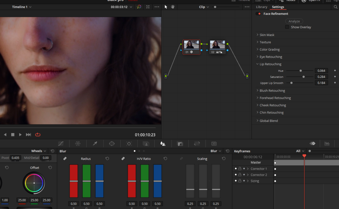Toggle the H/V Ratio channel link
This screenshot has height=209, width=339.
(123, 159)
